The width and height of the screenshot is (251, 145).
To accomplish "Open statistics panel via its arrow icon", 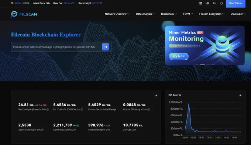I will 156,95.
